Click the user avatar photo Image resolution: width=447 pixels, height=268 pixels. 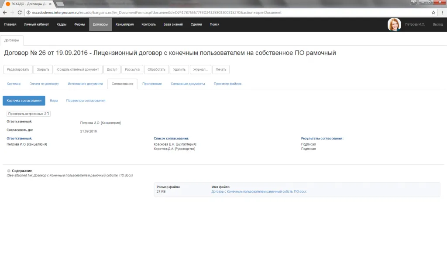pos(394,24)
